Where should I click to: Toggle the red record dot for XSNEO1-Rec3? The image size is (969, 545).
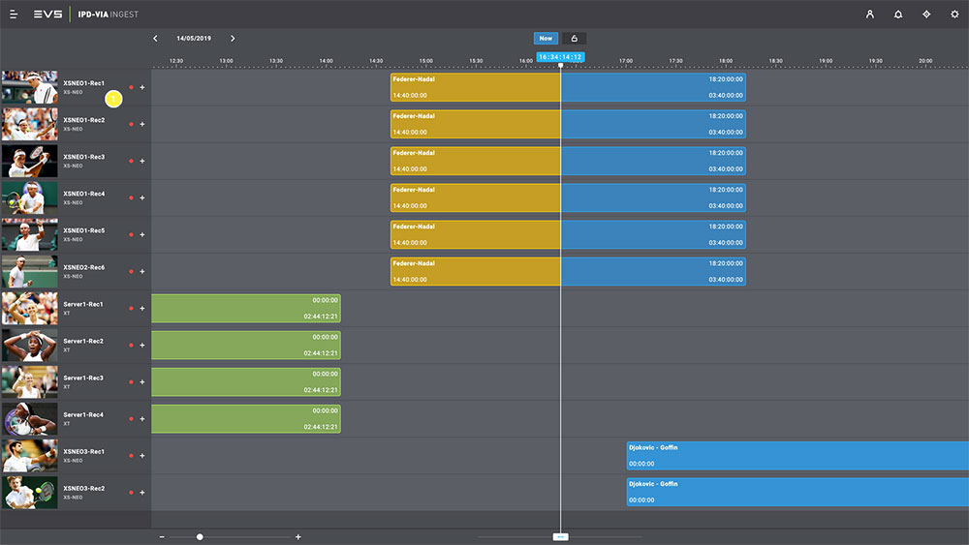[x=132, y=162]
